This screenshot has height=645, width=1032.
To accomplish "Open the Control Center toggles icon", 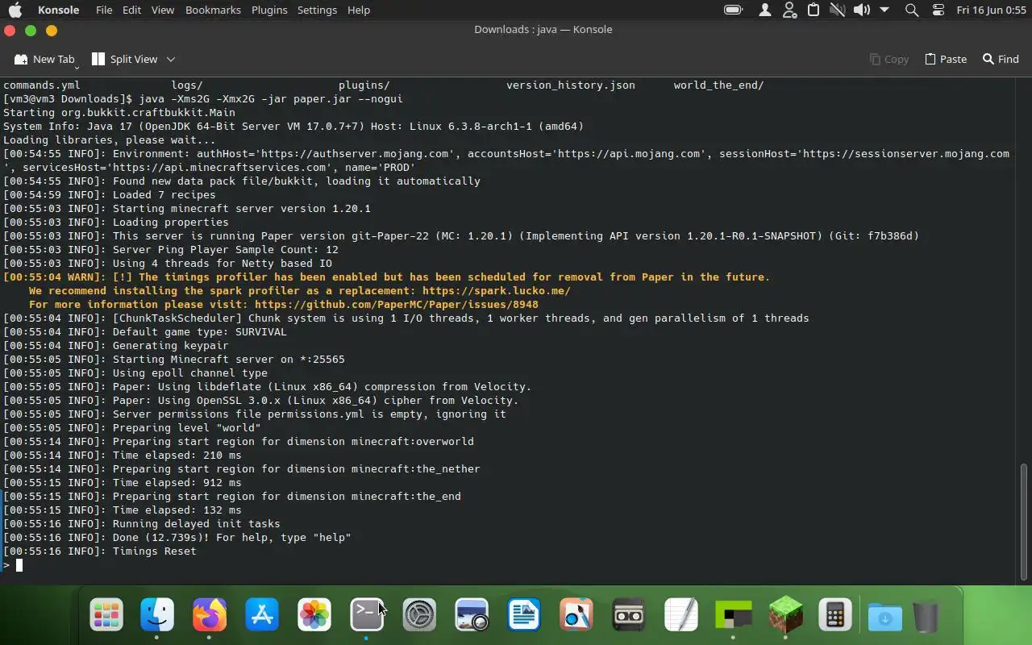I will point(938,10).
